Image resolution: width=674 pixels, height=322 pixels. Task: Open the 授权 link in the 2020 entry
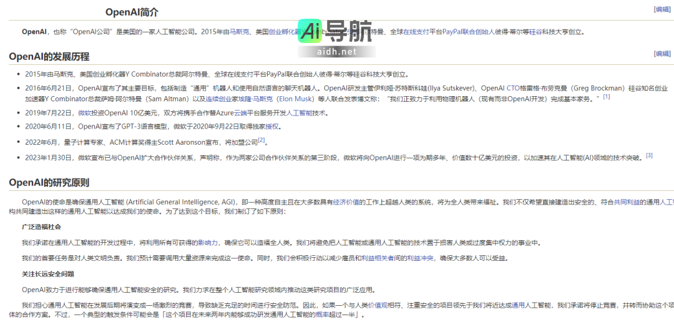271,127
